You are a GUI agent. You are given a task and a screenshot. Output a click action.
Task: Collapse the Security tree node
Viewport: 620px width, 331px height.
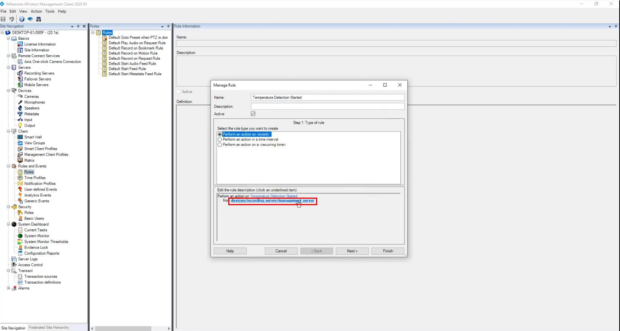click(8, 207)
